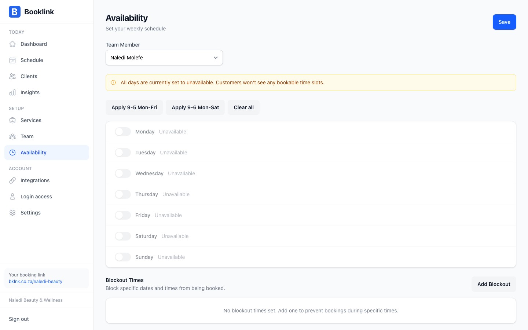Click the 'No blockout times set' message

pyautogui.click(x=311, y=311)
